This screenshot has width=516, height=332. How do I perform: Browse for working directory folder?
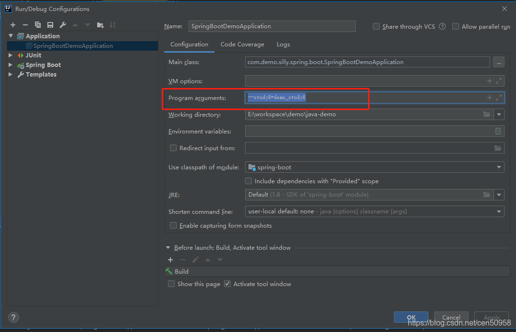487,114
